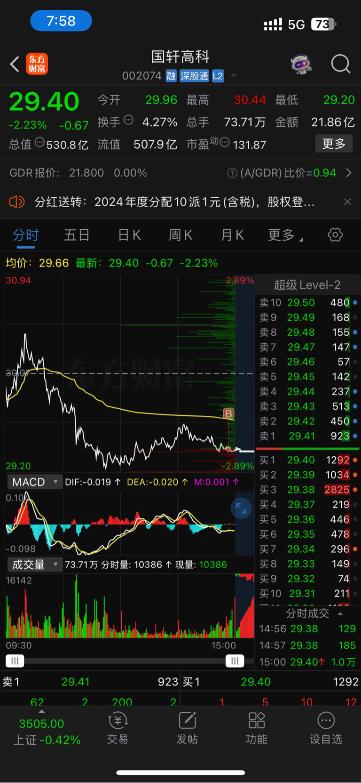The width and height of the screenshot is (361, 783).
Task: Tap the battery 73 indicator
Action: [x=323, y=24]
